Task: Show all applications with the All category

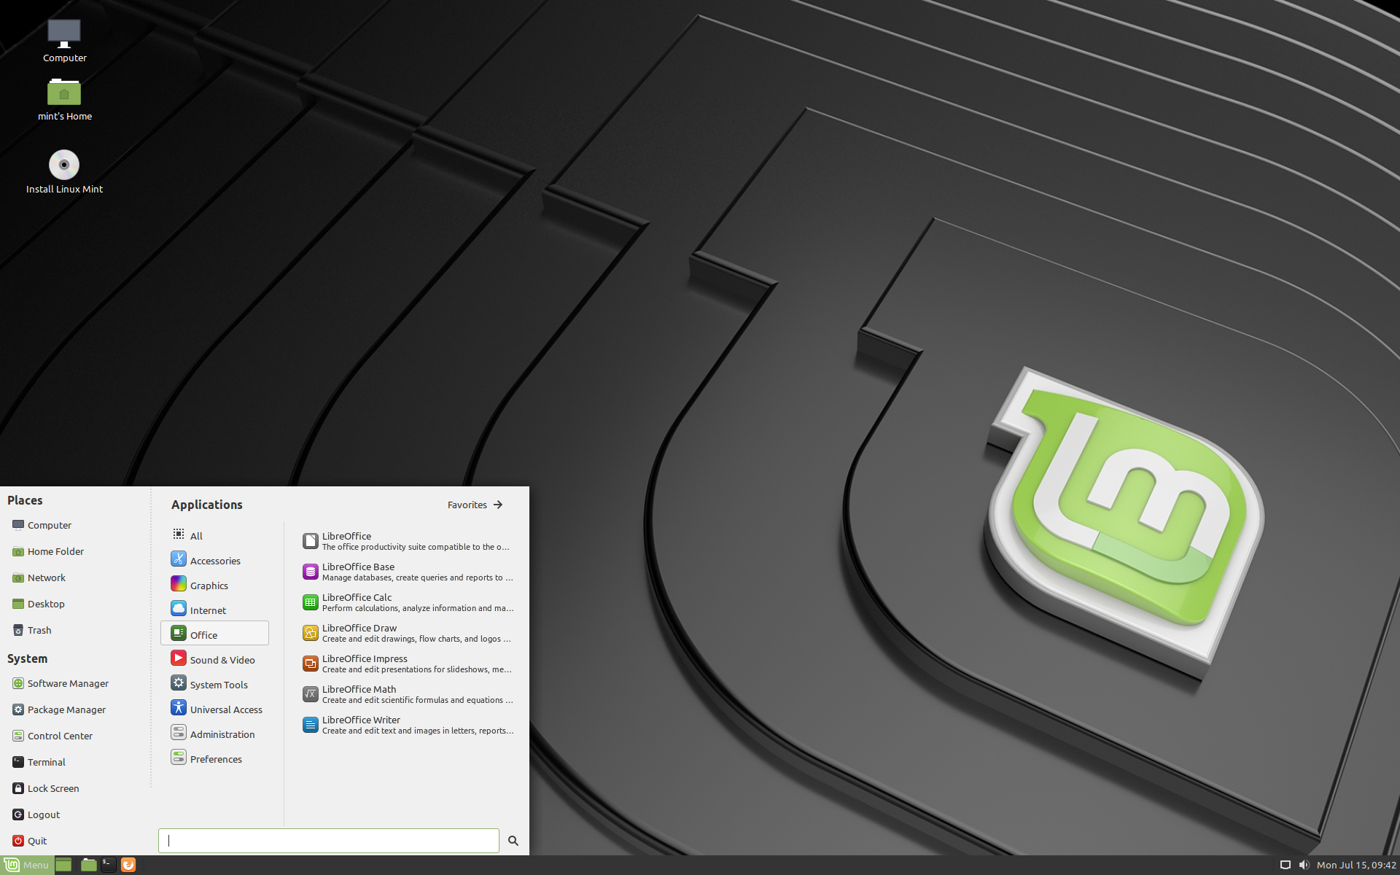Action: pyautogui.click(x=195, y=535)
